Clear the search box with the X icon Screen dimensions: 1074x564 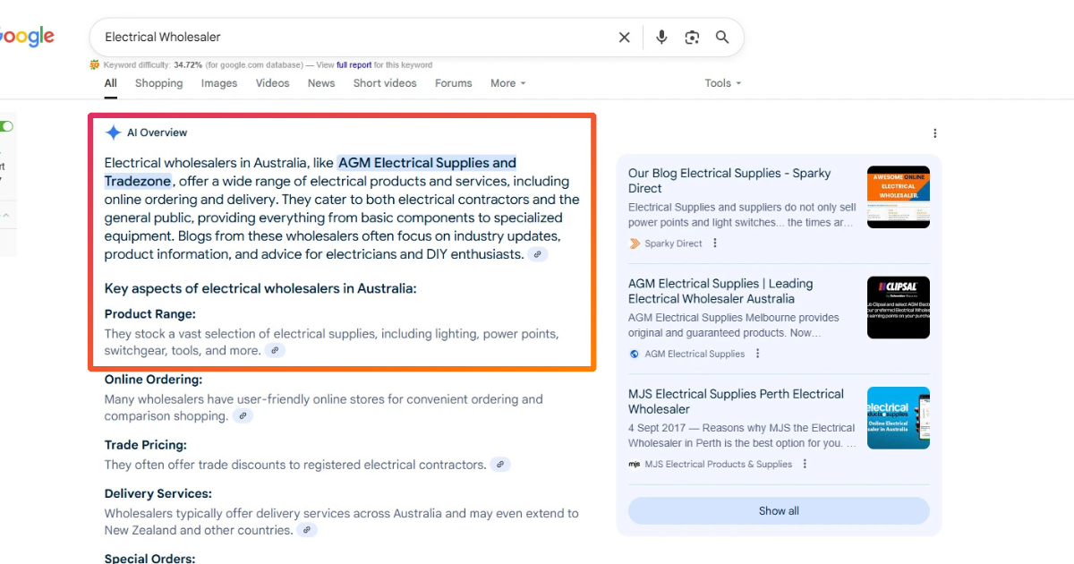(624, 38)
